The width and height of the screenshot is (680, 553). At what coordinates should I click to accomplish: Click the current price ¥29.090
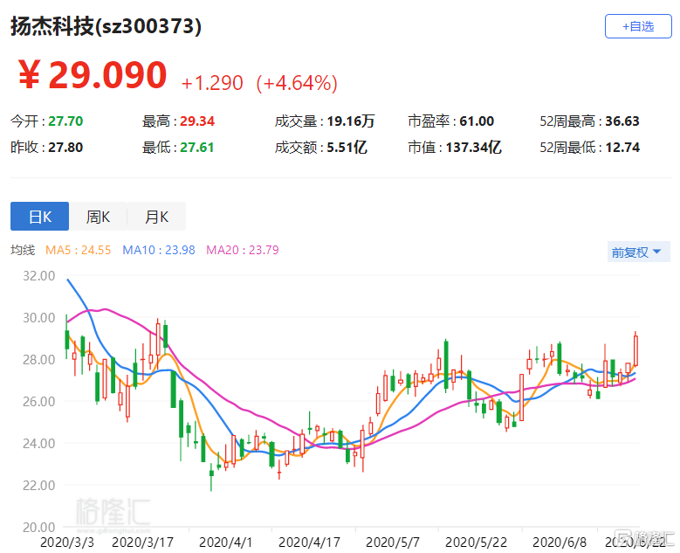click(93, 76)
